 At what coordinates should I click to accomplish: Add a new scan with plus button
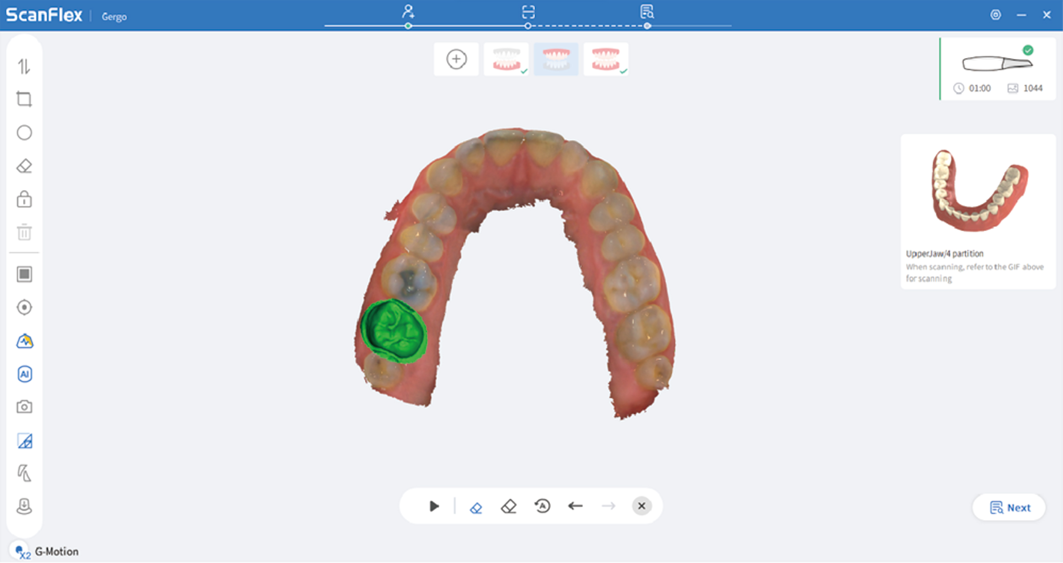[x=456, y=59]
